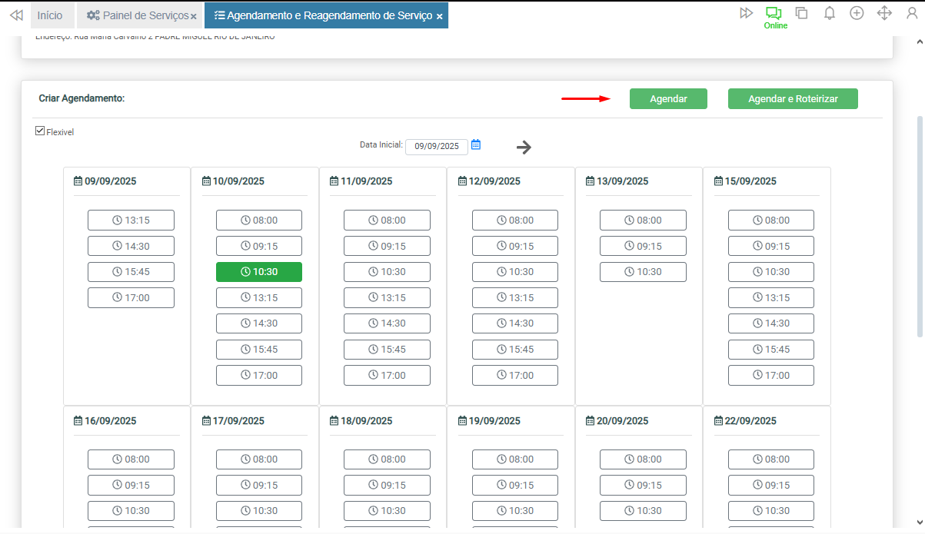Click the duplicate windows icon
Screen dimensions: 925x534
801,13
